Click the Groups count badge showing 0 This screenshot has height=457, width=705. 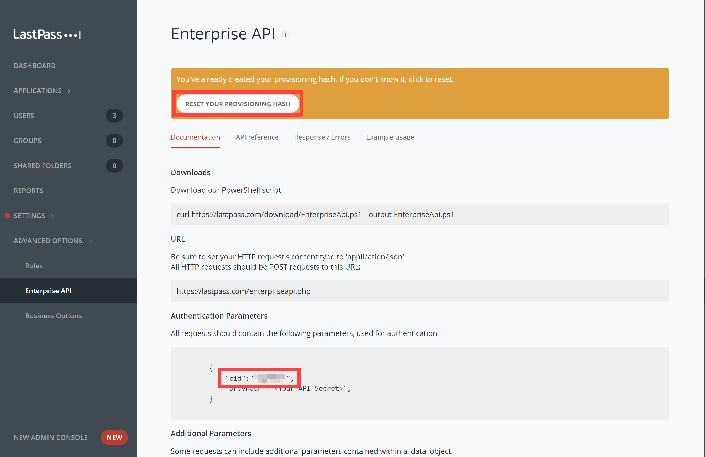coord(114,141)
